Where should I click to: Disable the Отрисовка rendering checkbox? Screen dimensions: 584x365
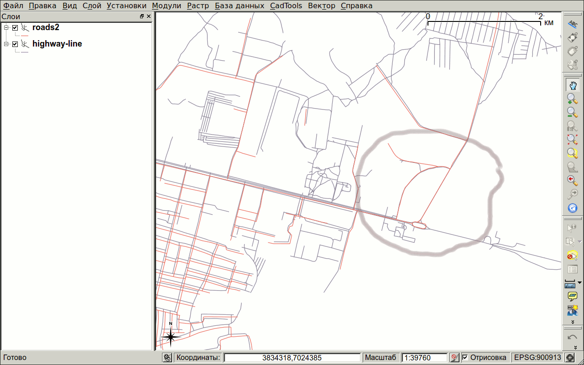point(464,358)
